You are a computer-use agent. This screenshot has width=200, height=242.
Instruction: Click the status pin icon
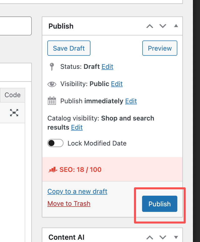pyautogui.click(x=52, y=67)
